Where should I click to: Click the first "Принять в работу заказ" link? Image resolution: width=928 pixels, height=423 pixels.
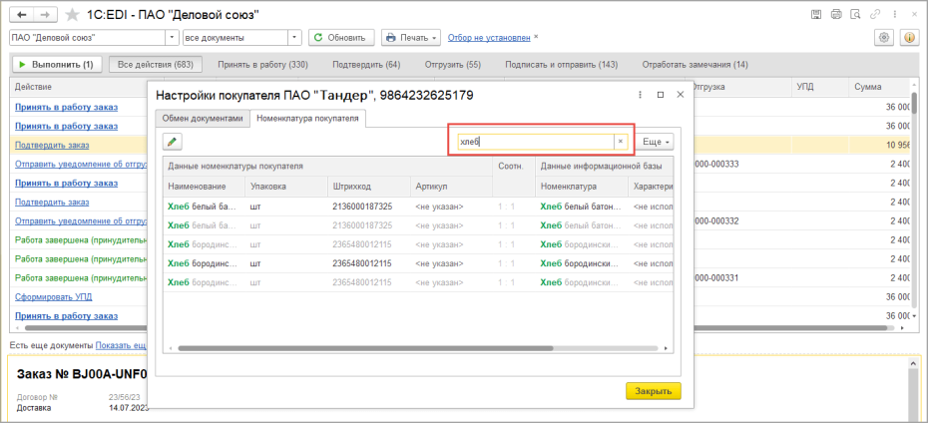coord(66,107)
